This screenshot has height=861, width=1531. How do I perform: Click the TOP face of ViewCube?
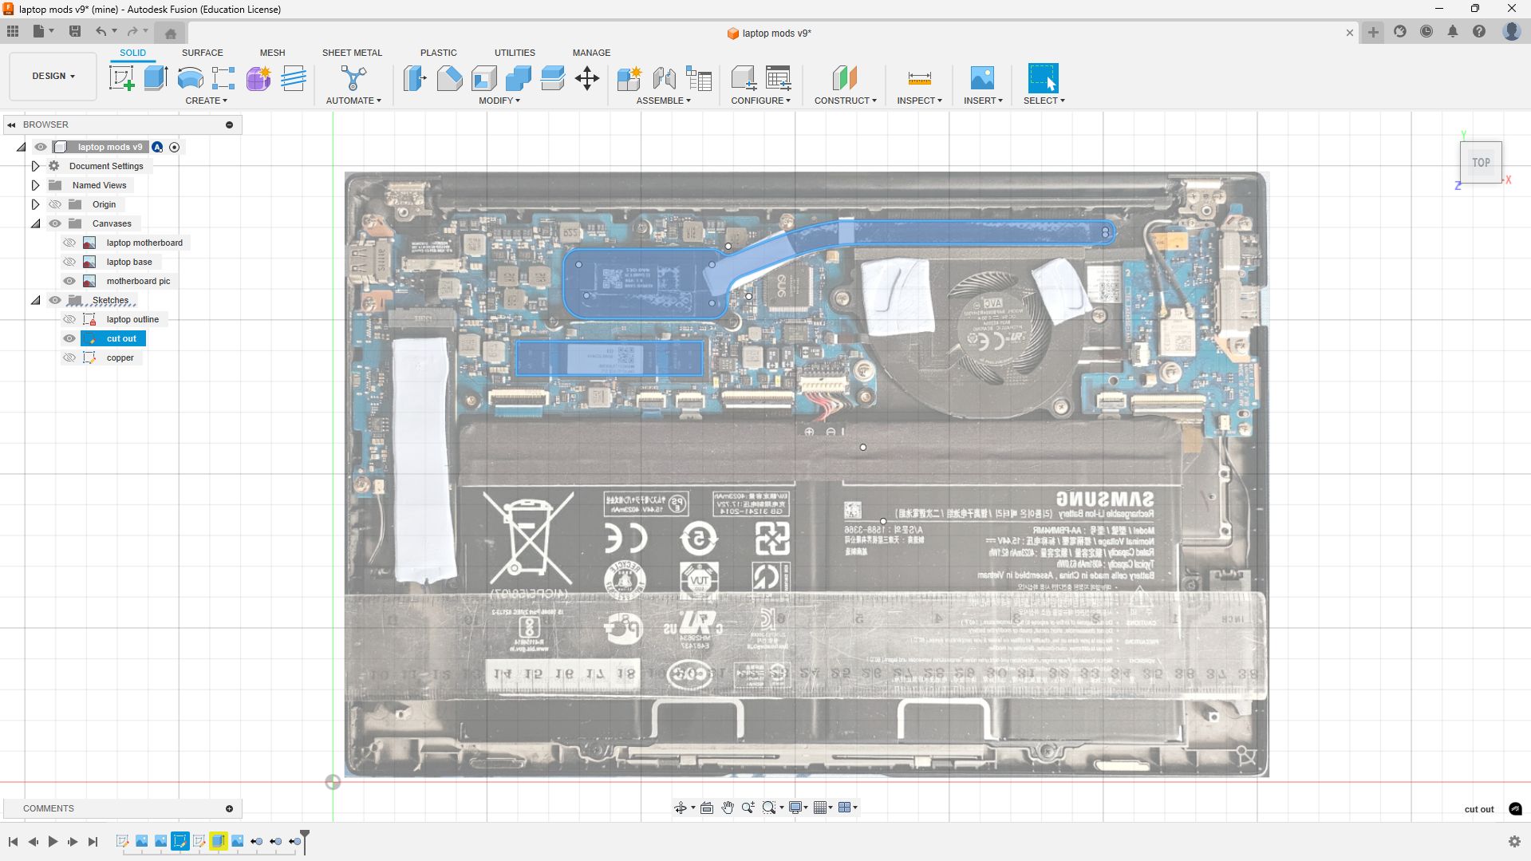pyautogui.click(x=1481, y=163)
